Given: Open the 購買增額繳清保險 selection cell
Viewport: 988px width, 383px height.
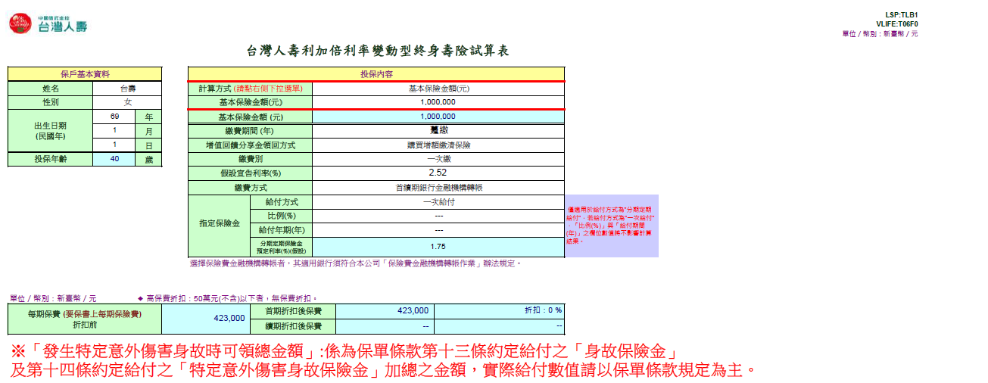Looking at the screenshot, I should (438, 145).
